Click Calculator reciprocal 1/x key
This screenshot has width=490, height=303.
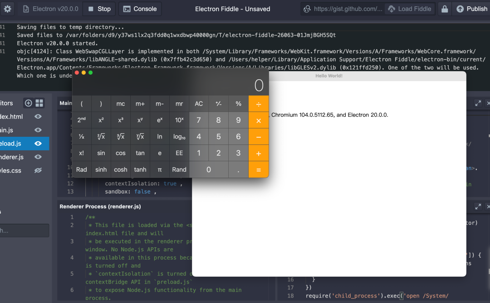point(82,137)
